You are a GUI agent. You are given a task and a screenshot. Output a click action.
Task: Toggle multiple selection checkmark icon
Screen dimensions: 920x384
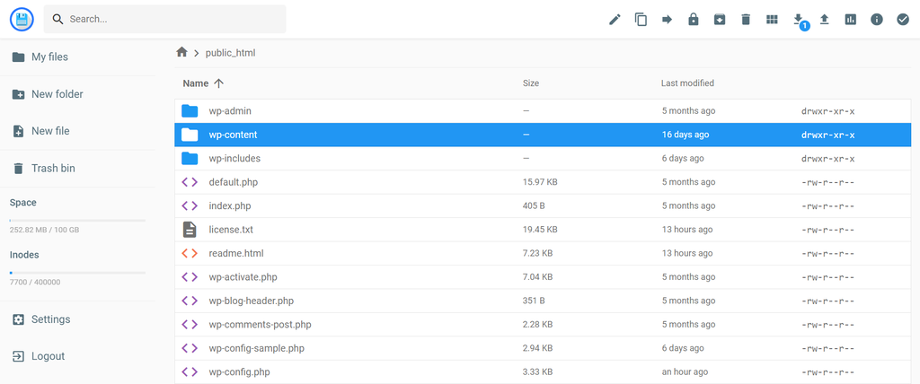click(903, 20)
